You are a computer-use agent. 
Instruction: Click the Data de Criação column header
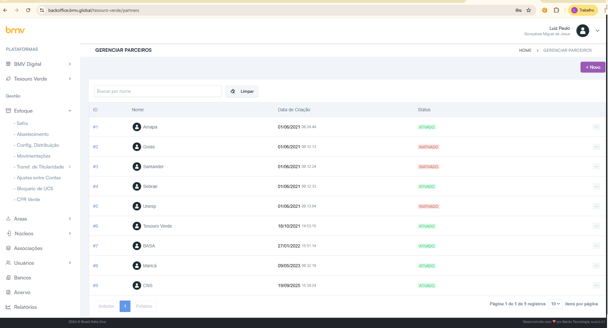pyautogui.click(x=294, y=110)
